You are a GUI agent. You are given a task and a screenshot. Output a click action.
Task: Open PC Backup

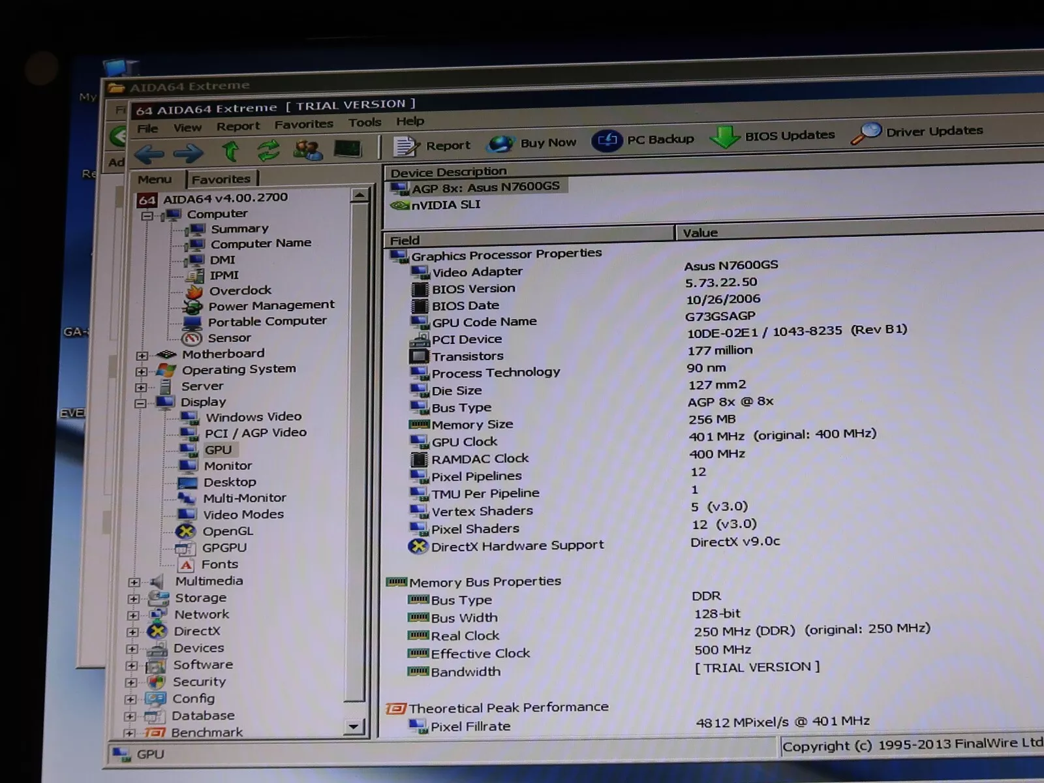[643, 140]
